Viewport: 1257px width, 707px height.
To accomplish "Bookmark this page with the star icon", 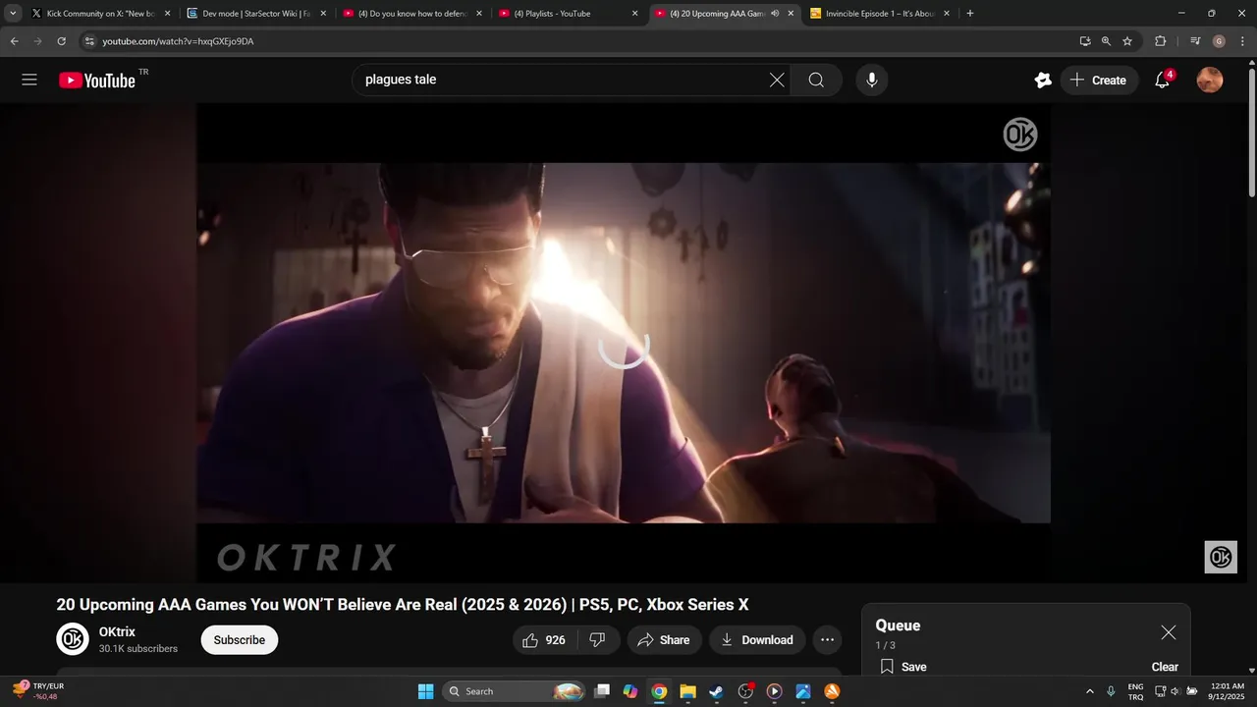I will 1127,41.
